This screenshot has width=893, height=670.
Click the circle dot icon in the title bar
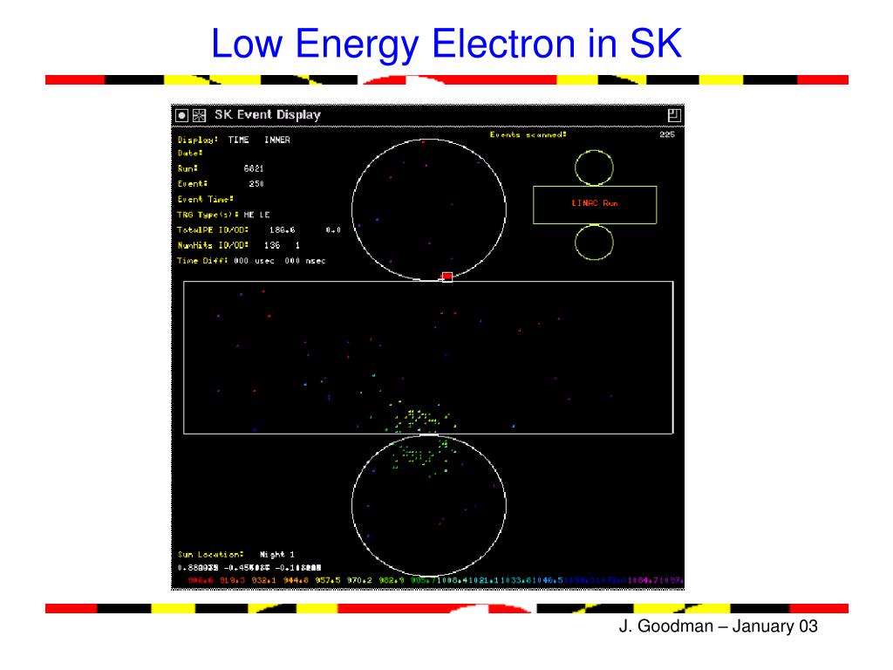[x=181, y=116]
